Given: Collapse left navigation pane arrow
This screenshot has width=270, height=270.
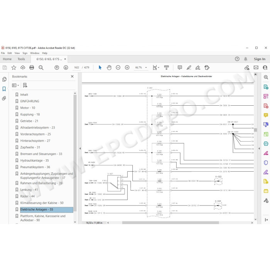Looking at the screenshot, I should click(x=80, y=148).
